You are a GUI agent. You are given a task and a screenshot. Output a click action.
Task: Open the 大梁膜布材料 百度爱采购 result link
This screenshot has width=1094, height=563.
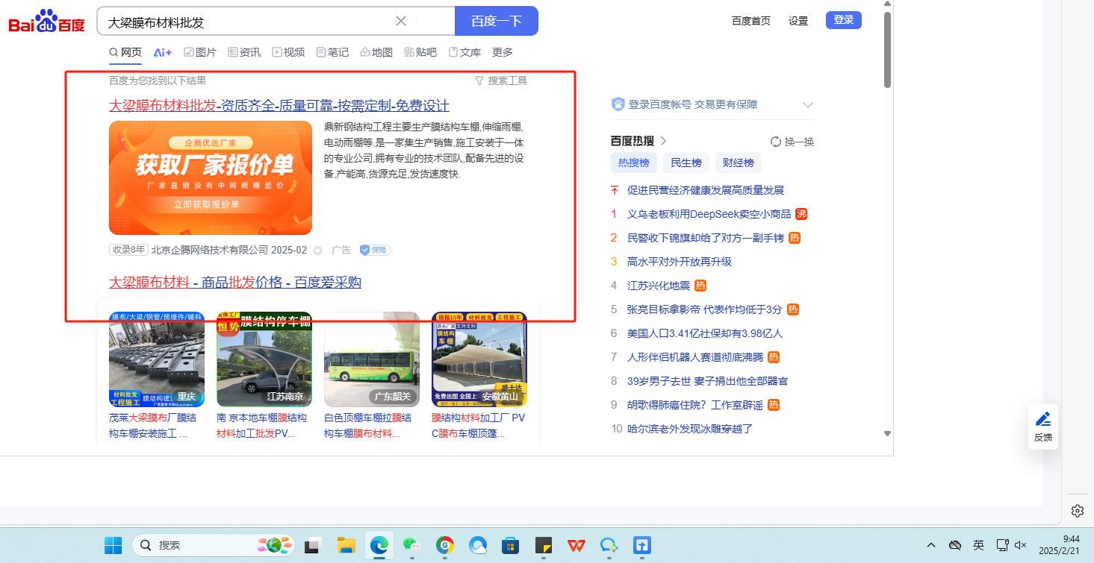pos(234,283)
